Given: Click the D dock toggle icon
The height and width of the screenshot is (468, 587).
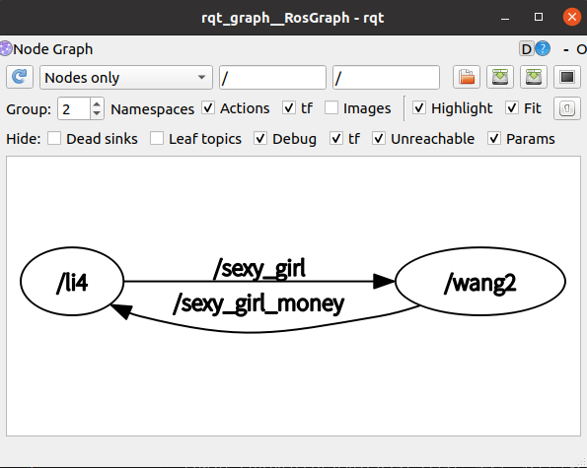Looking at the screenshot, I should [x=527, y=49].
